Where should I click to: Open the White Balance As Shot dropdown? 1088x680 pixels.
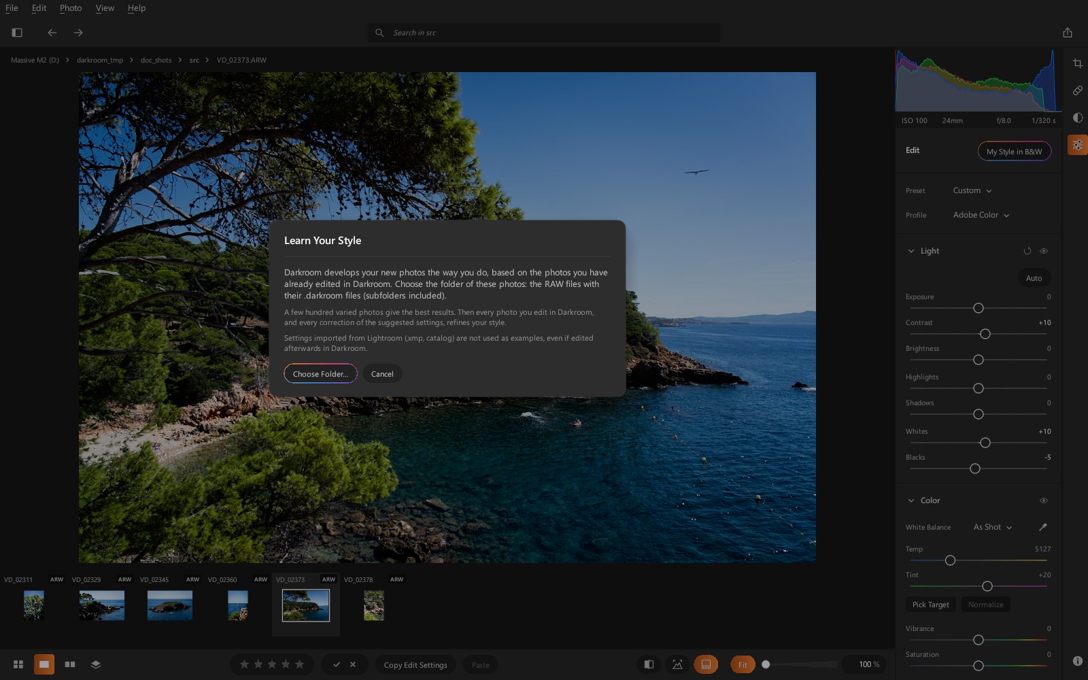pyautogui.click(x=993, y=527)
